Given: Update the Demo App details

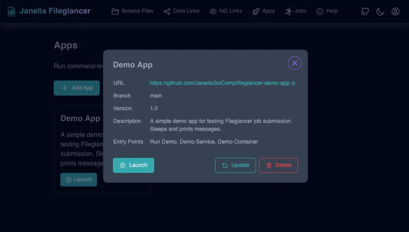Looking at the screenshot, I should (235, 165).
